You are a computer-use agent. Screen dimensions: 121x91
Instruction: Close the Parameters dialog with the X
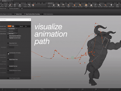click(x=29, y=20)
